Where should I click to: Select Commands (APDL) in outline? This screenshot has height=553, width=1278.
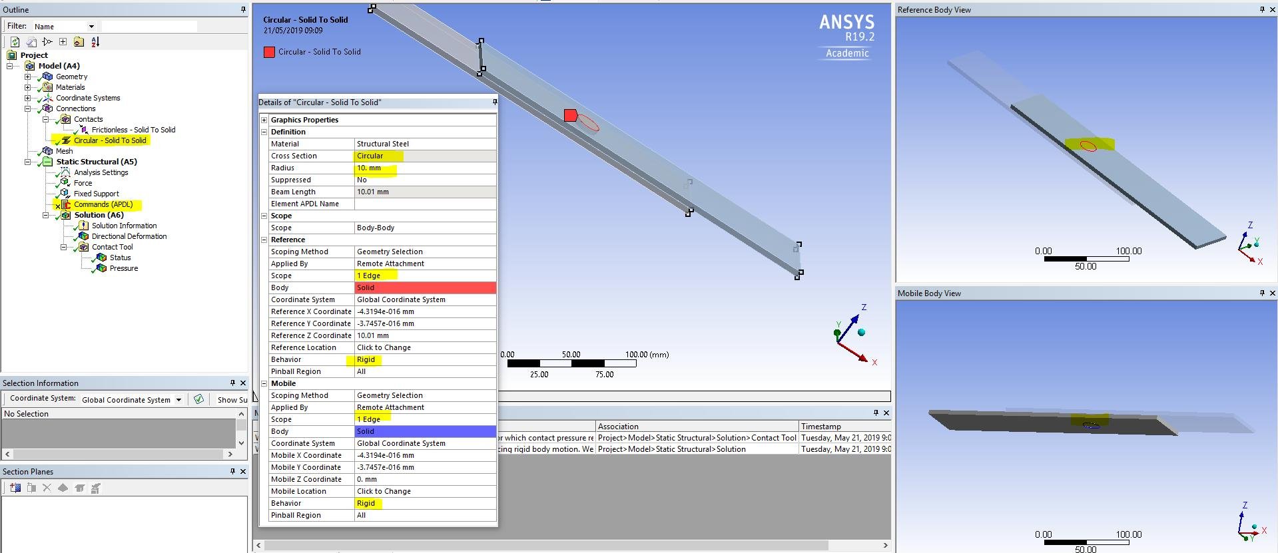103,204
